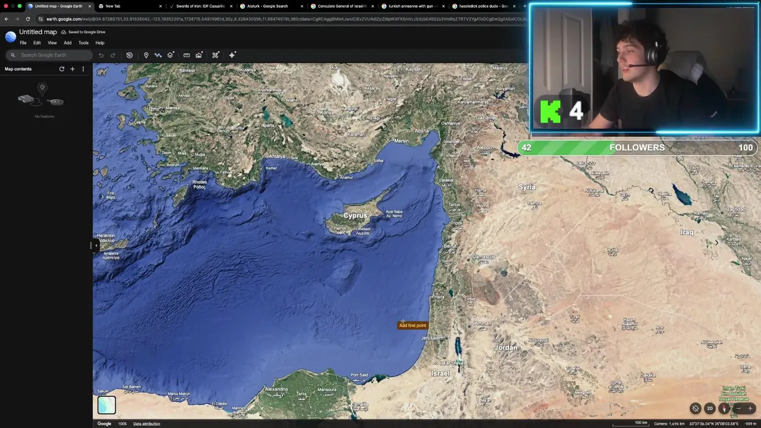Open the Edit menu
This screenshot has width=761, height=428.
pos(37,43)
